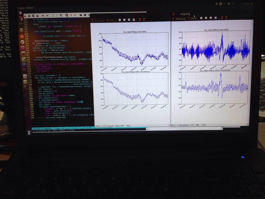The width and height of the screenshot is (265, 199).
Task: Click the Vim status line path ts_processor.py
Action: pos(72,128)
